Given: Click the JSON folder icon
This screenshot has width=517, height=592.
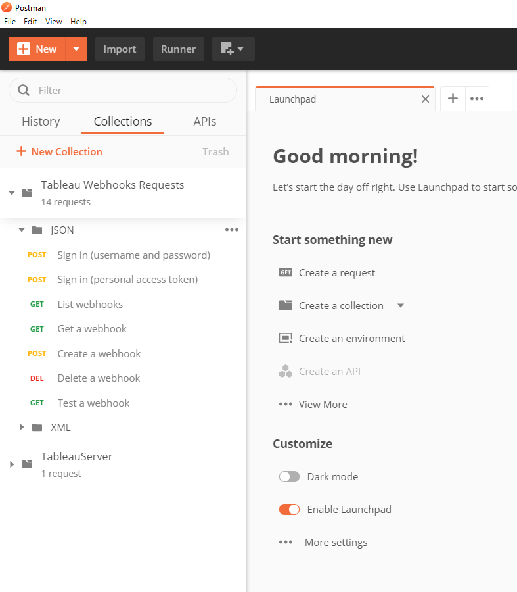Looking at the screenshot, I should 37,230.
